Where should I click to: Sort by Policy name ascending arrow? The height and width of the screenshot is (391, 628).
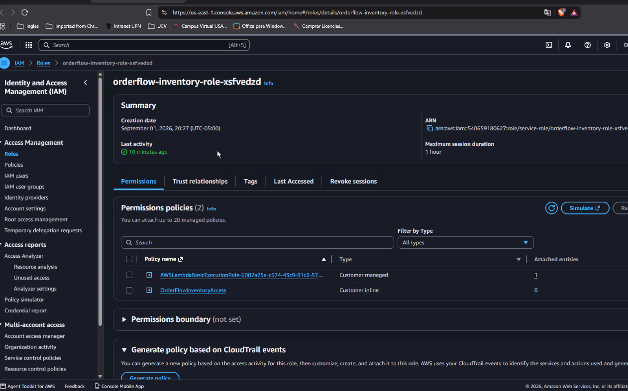[324, 259]
